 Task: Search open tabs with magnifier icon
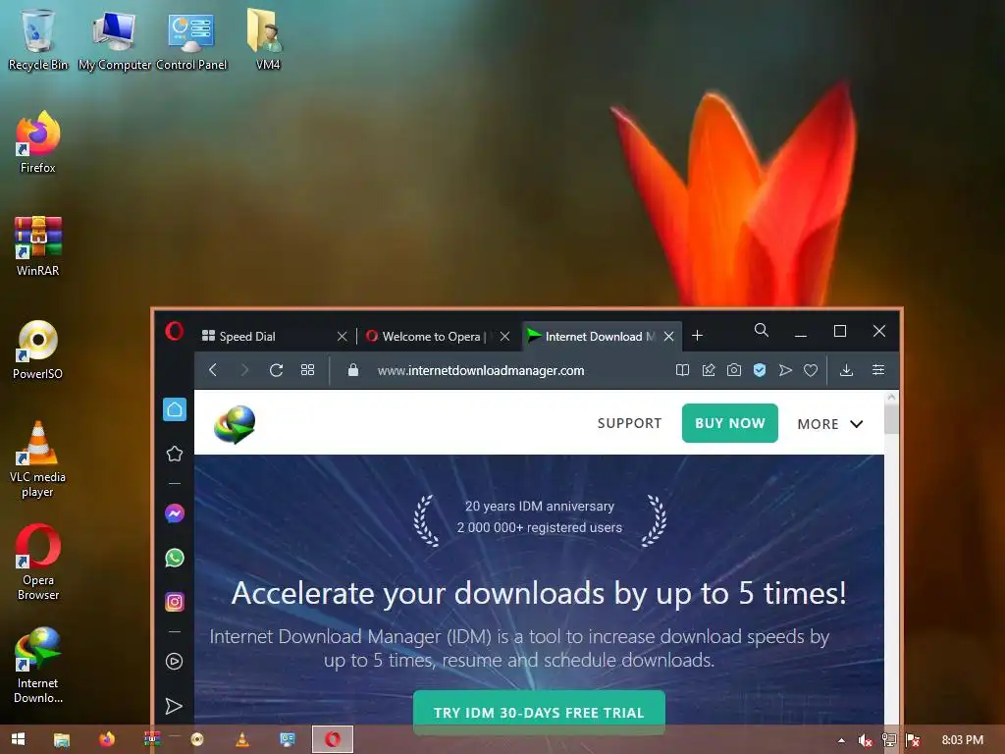tap(762, 330)
